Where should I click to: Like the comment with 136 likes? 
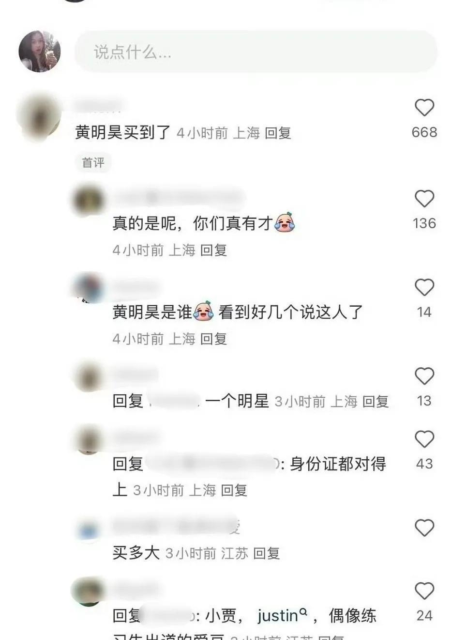424,199
